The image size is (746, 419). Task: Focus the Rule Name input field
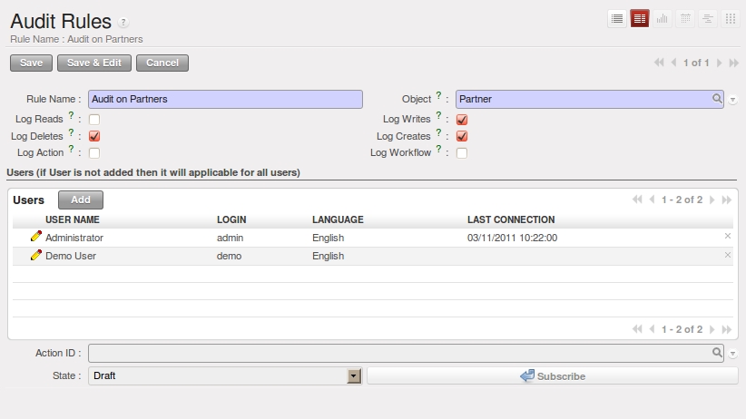(x=225, y=99)
